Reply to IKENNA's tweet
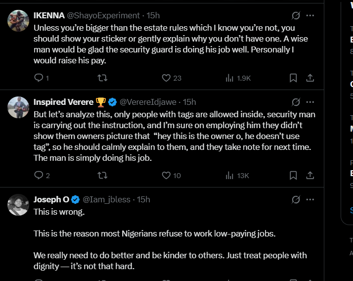Screen dimensions: 353x281 [x=39, y=78]
